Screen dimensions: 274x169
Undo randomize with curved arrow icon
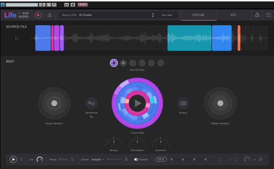click(x=91, y=117)
